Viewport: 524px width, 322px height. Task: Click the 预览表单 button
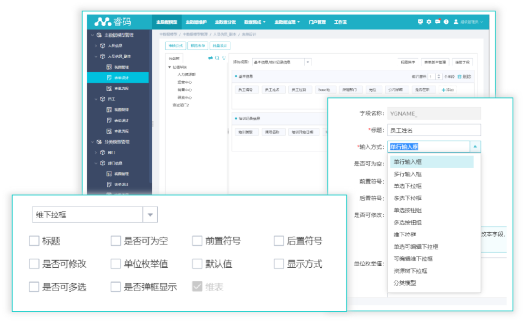point(197,46)
